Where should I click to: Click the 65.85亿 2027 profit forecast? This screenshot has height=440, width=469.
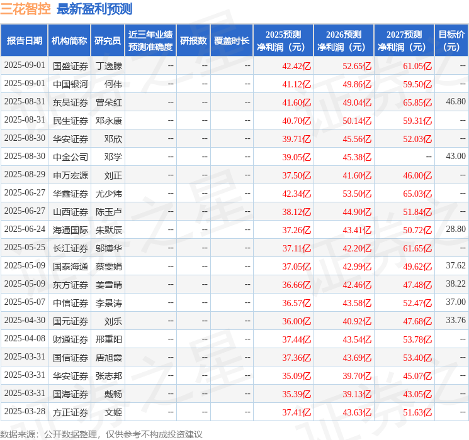[417, 102]
